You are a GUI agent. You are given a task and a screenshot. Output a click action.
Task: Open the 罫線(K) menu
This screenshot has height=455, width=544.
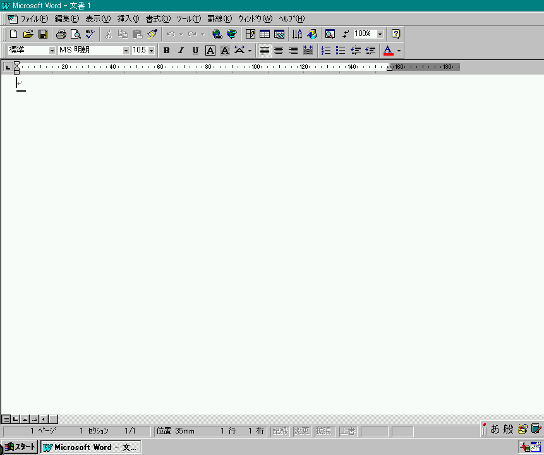click(x=220, y=19)
